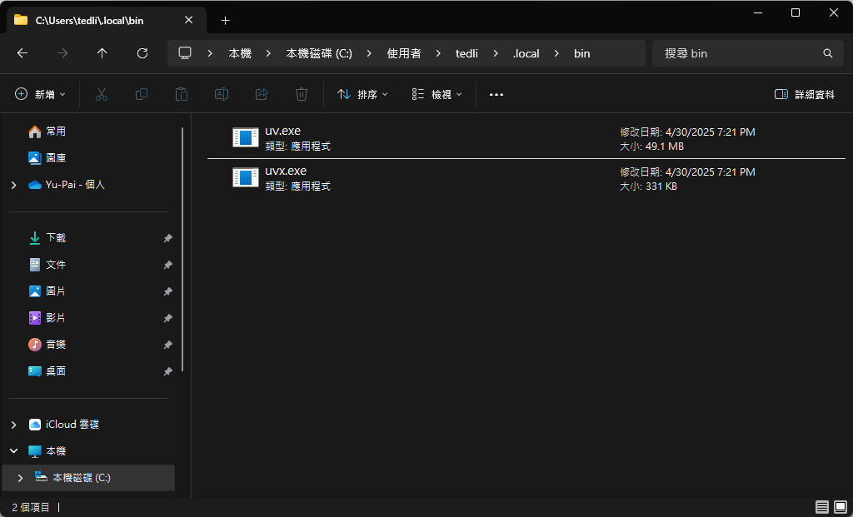The image size is (853, 517).
Task: Open the ... see-more toolbar menu
Action: [496, 94]
